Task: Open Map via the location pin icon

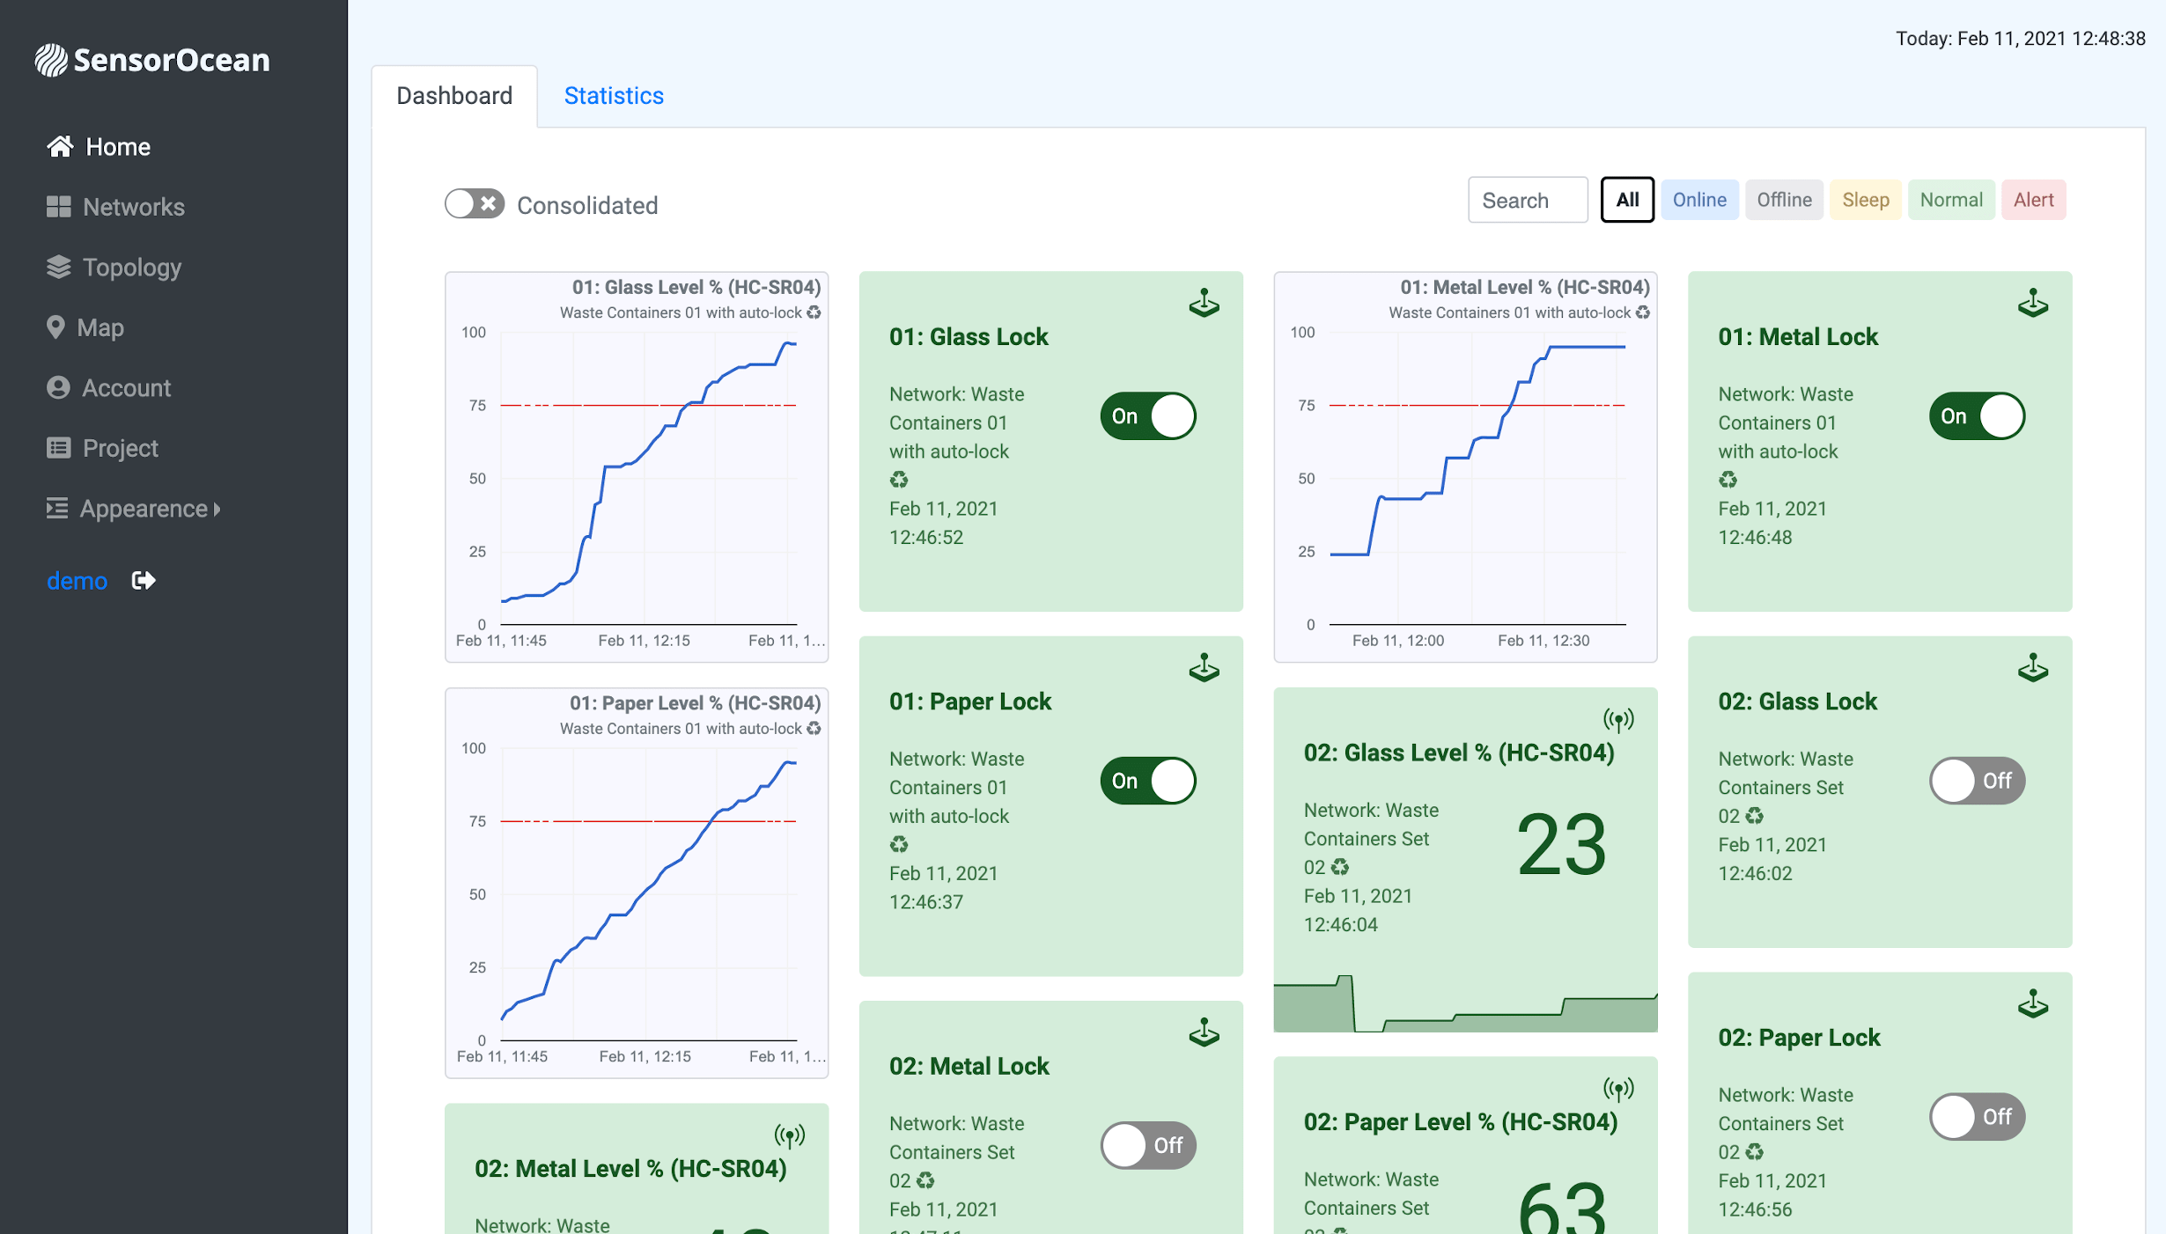Action: pos(56,327)
